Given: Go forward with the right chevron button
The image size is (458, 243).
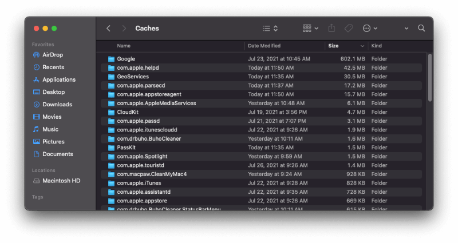Looking at the screenshot, I should (124, 28).
